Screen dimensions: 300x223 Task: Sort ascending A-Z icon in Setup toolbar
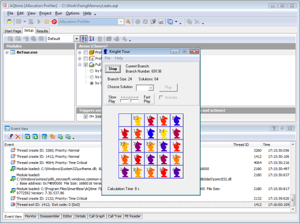pyautogui.click(x=84, y=39)
